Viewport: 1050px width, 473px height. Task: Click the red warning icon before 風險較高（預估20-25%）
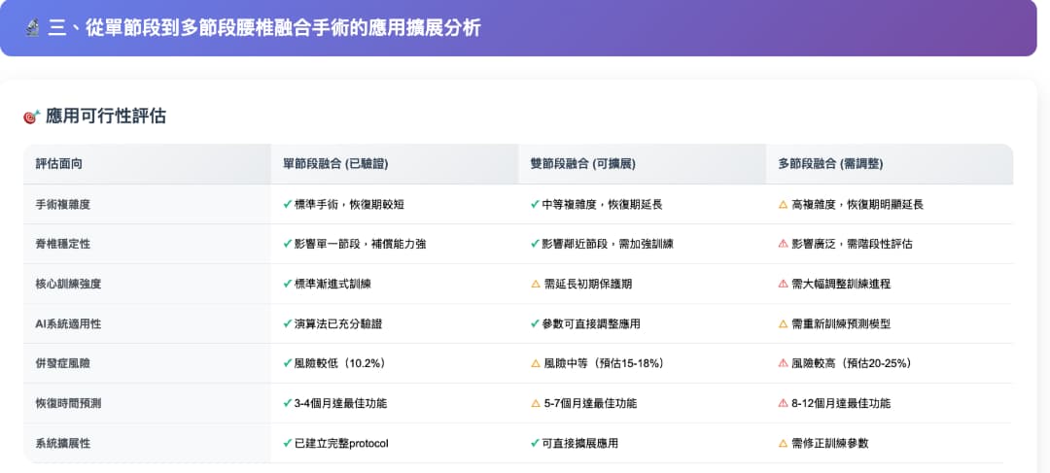point(783,363)
